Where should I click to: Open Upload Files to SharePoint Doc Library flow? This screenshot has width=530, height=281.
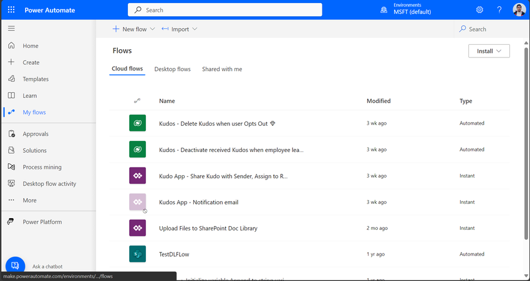[208, 228]
